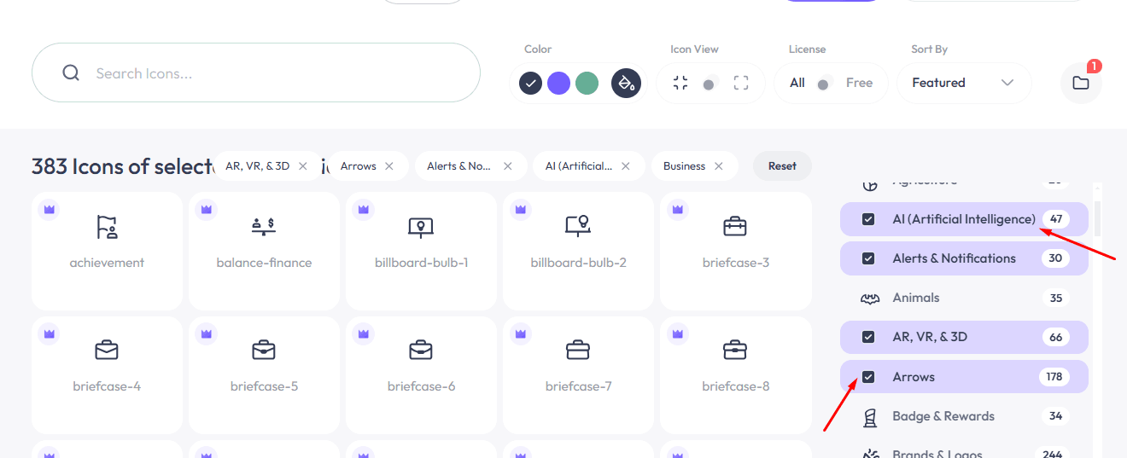1127x458 pixels.
Task: Click the 35 count beside Animals
Action: pos(1056,298)
